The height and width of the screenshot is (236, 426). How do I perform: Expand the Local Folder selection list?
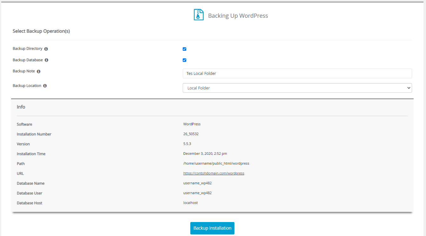(297, 88)
